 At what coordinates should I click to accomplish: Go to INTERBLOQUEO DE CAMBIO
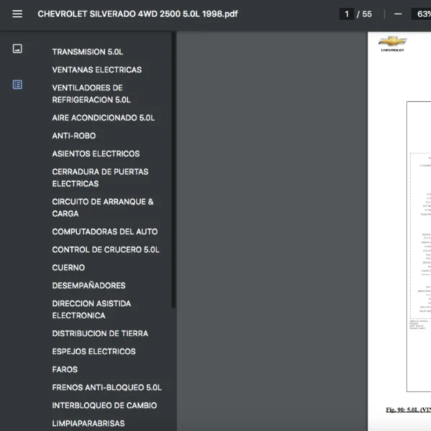click(x=104, y=405)
